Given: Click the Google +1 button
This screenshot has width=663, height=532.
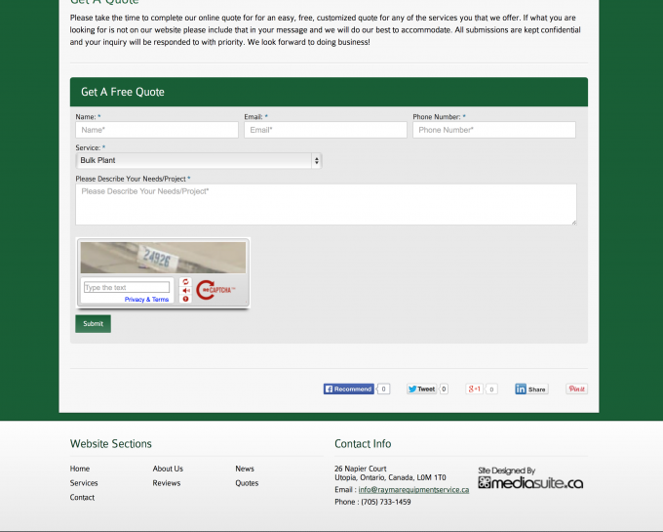Looking at the screenshot, I should pyautogui.click(x=475, y=389).
